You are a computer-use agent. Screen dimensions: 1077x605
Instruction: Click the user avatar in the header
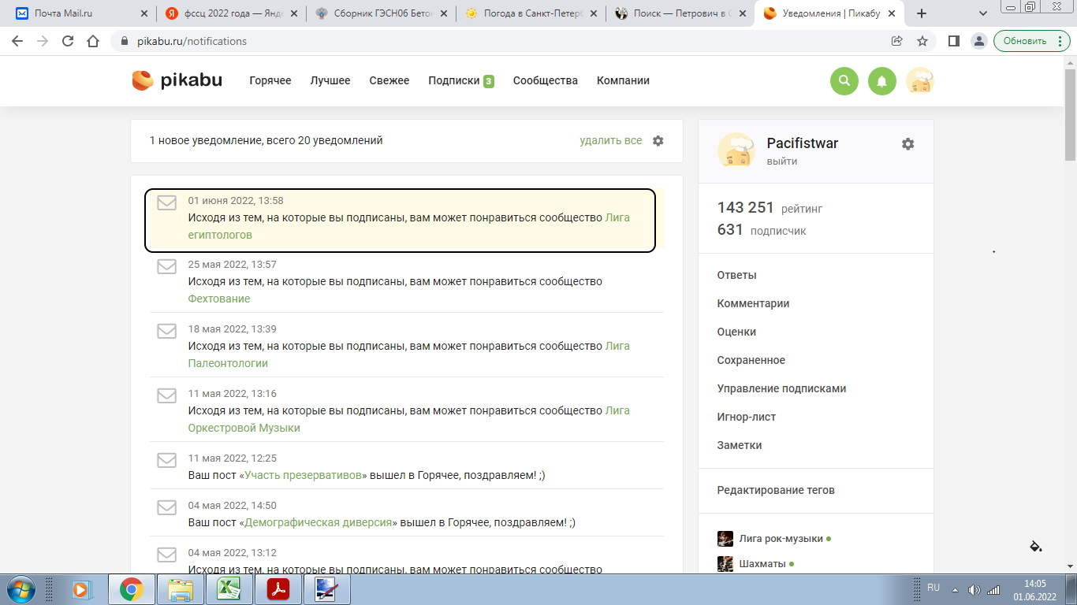pyautogui.click(x=920, y=80)
